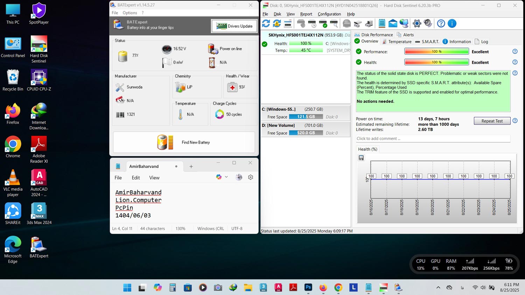
Task: Click the Find New Battery button
Action: pos(184,142)
